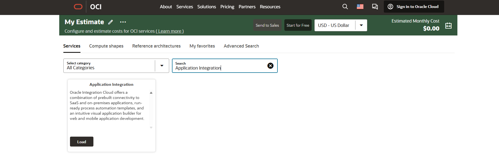Click the Oracle logo icon
499x160 pixels.
point(78,7)
